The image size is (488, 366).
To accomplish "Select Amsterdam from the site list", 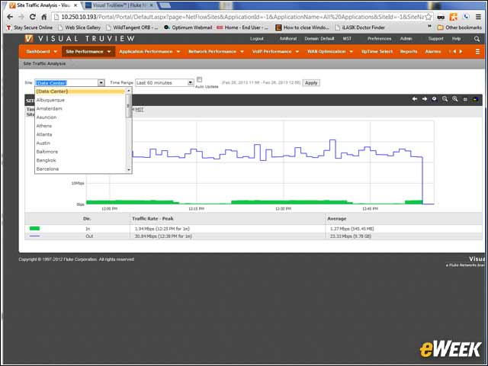I will 50,108.
